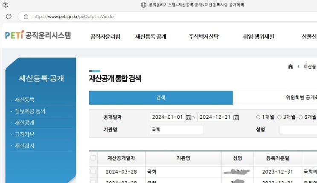Click the browser address bar URL
The width and height of the screenshot is (317, 183).
[73, 17]
